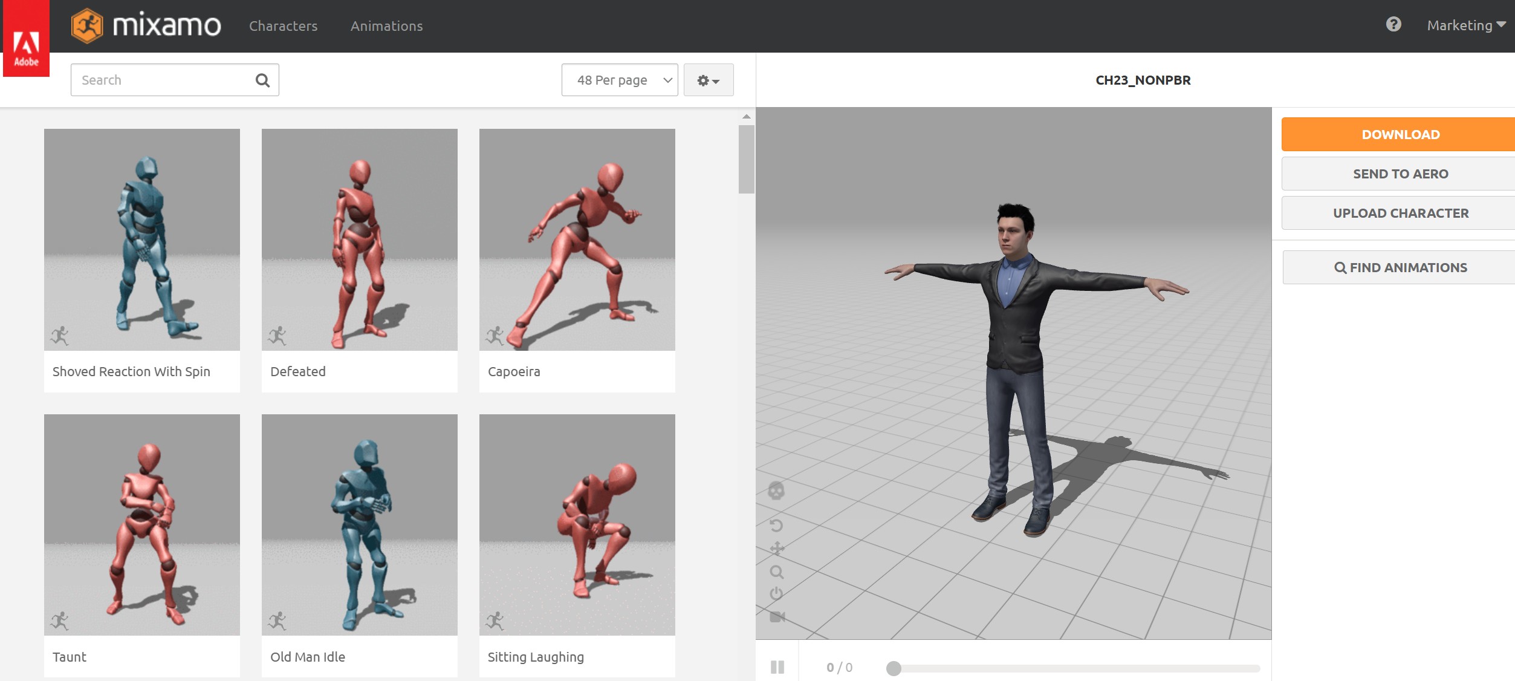1515x681 pixels.
Task: Click the search magnifier icon
Action: pos(262,80)
